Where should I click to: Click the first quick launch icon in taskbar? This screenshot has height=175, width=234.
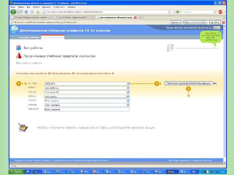28,172
